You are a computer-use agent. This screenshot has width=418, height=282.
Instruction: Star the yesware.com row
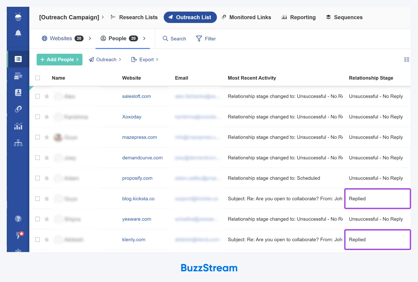click(x=47, y=219)
